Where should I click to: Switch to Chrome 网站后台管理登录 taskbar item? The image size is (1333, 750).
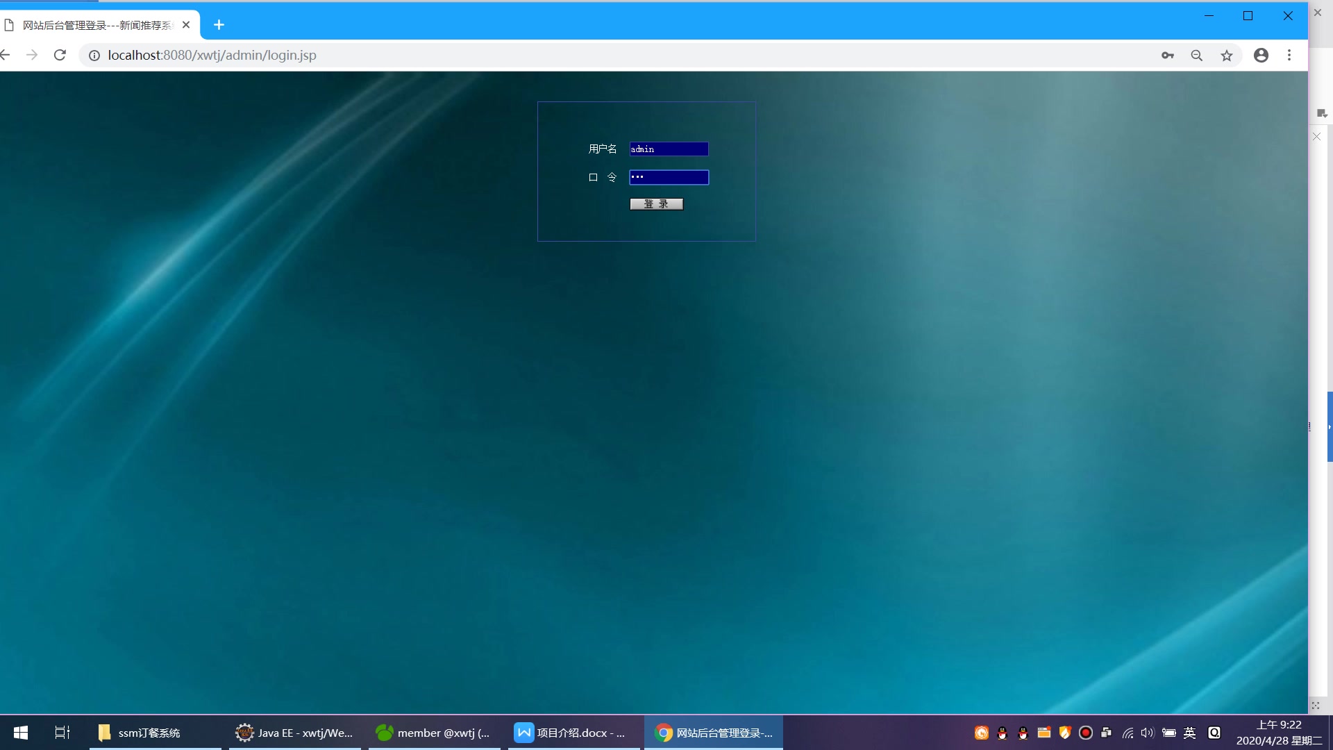(714, 733)
